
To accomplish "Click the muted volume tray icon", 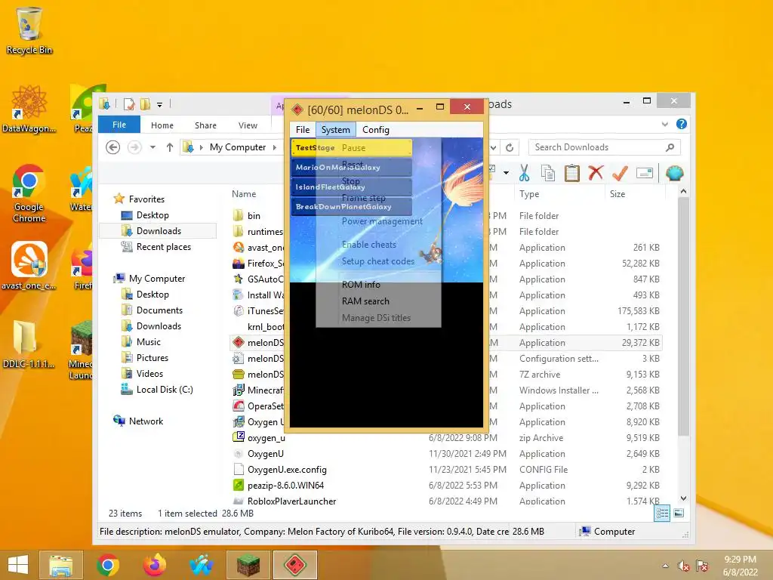I will coord(683,566).
